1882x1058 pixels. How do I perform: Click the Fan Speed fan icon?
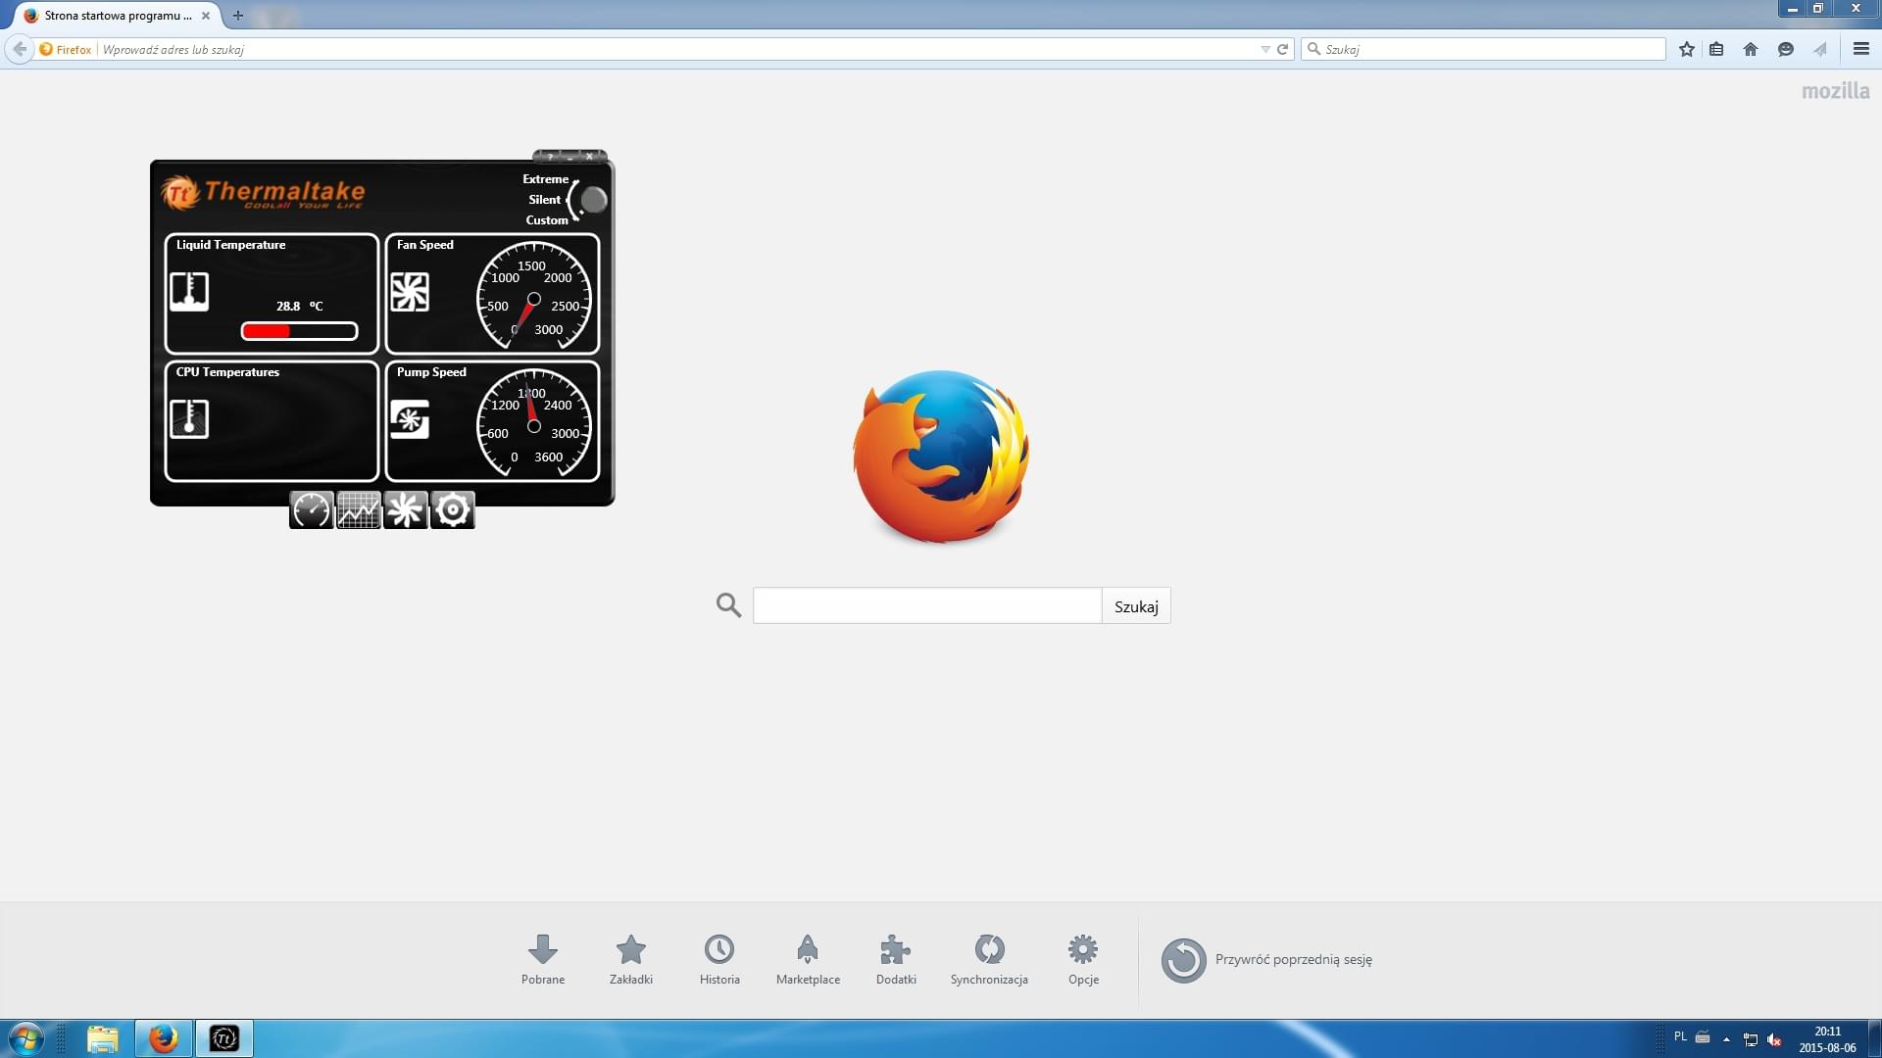[410, 292]
